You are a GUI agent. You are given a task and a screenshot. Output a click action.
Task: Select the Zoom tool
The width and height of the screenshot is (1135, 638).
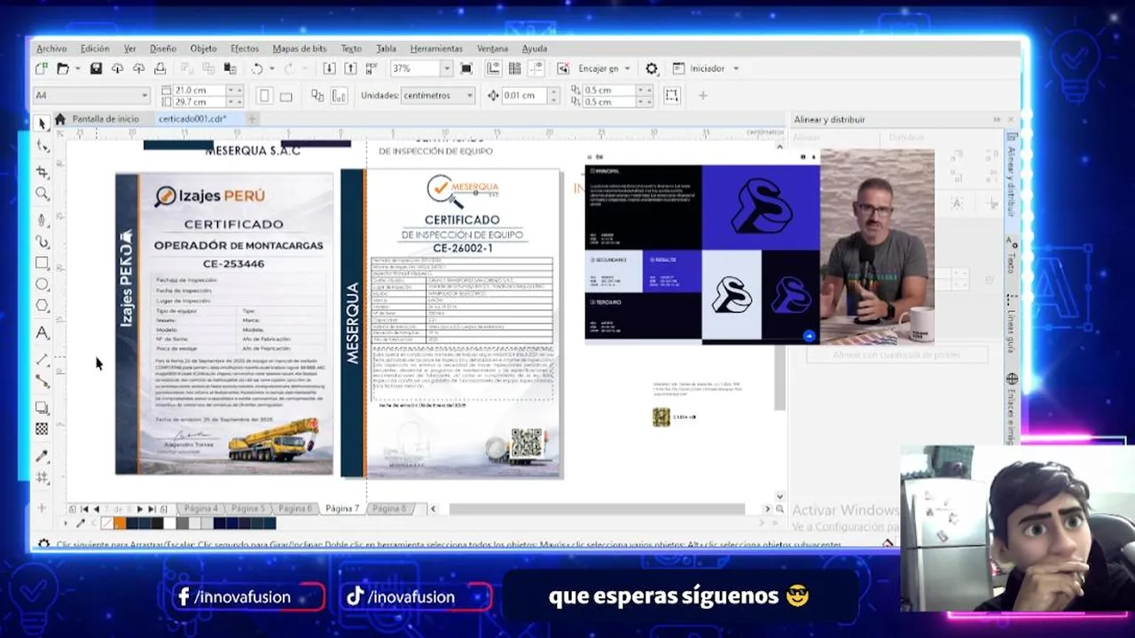click(42, 194)
